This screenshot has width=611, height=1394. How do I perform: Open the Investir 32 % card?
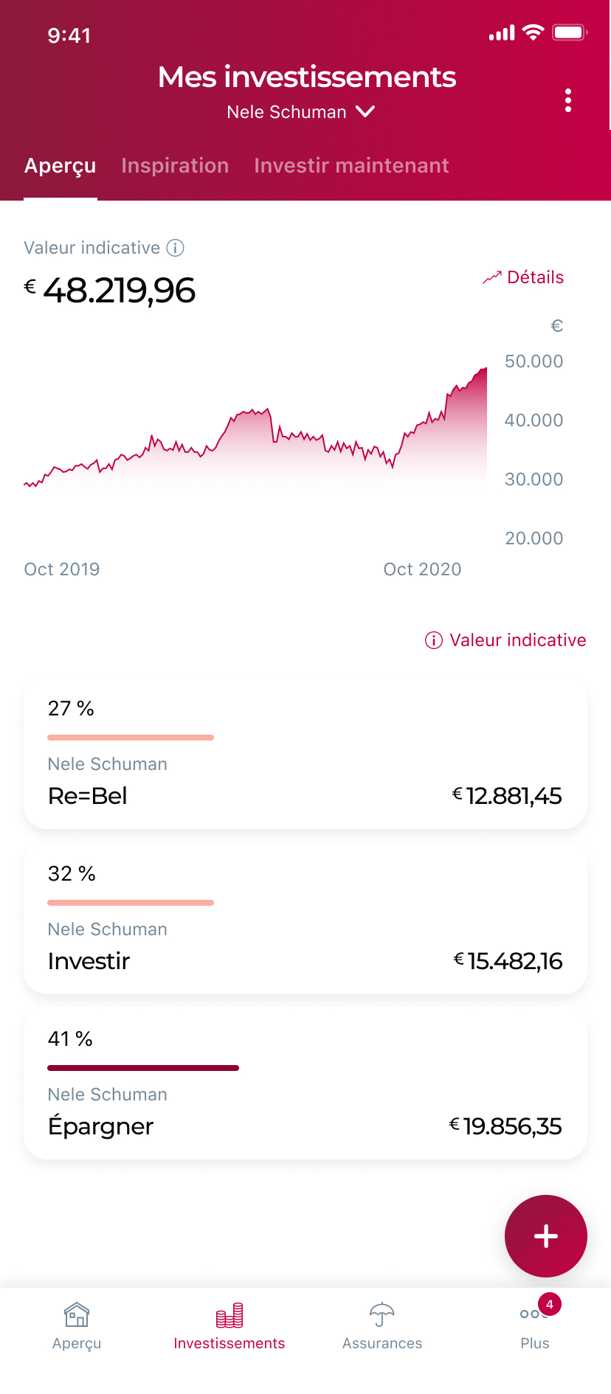305,918
